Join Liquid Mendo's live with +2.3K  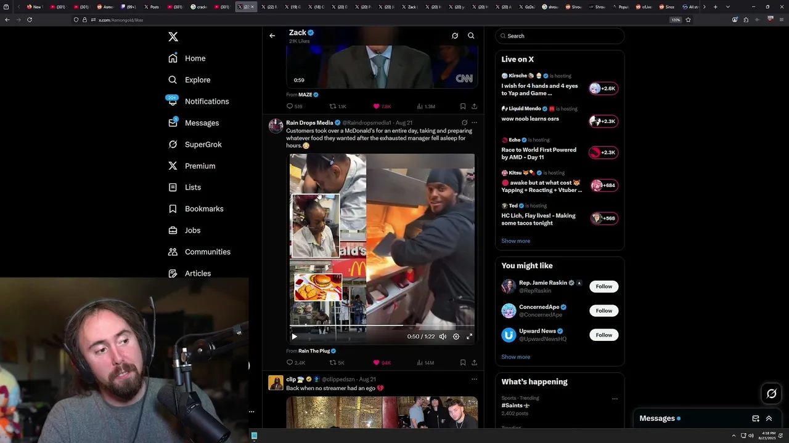click(x=603, y=121)
